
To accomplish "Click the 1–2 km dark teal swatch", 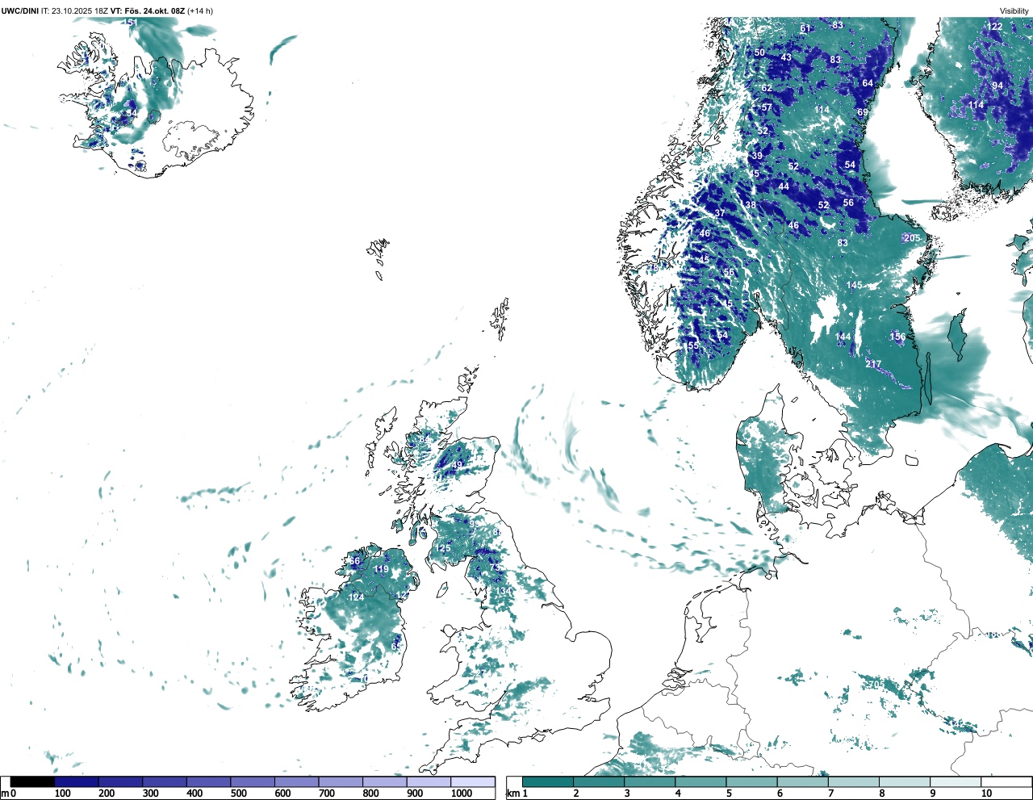I will 547,781.
